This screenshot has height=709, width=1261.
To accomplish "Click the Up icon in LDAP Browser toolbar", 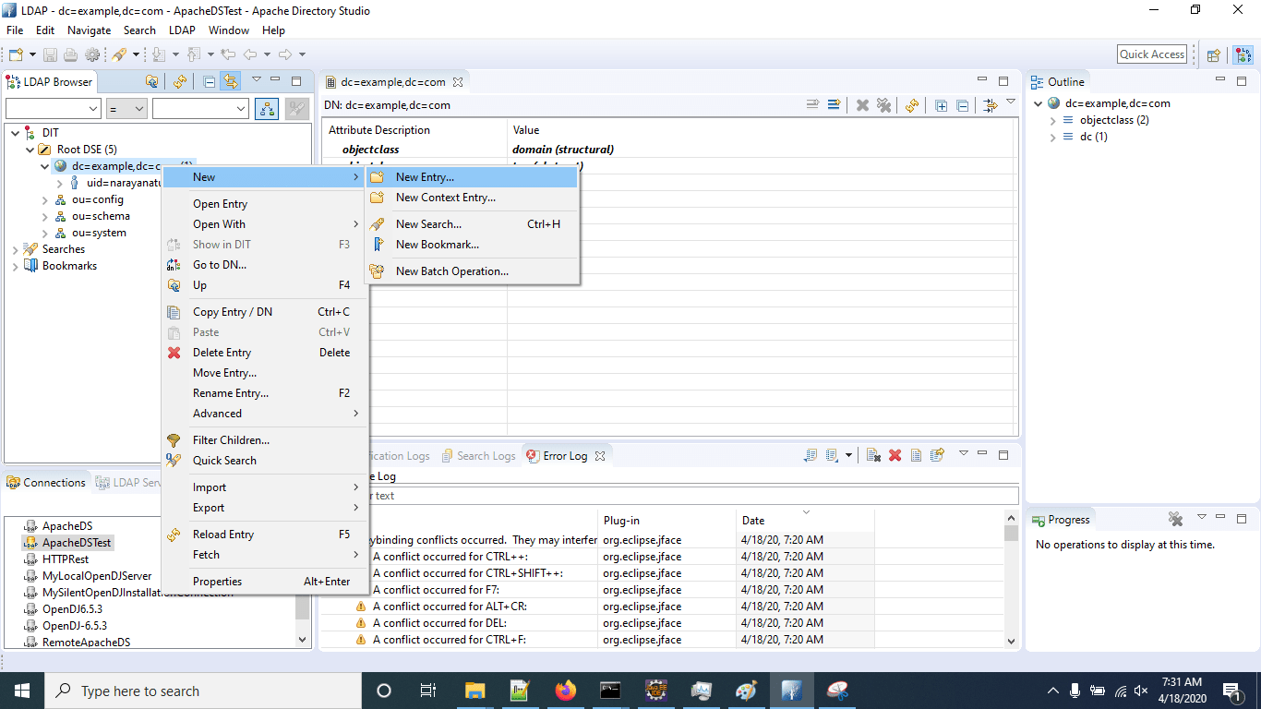I will click(x=152, y=81).
